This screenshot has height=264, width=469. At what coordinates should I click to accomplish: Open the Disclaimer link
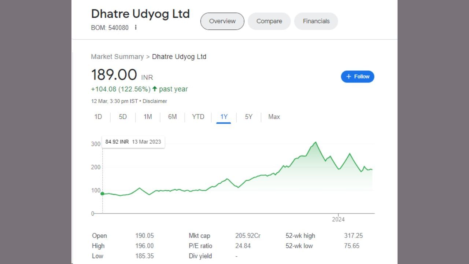(x=155, y=101)
